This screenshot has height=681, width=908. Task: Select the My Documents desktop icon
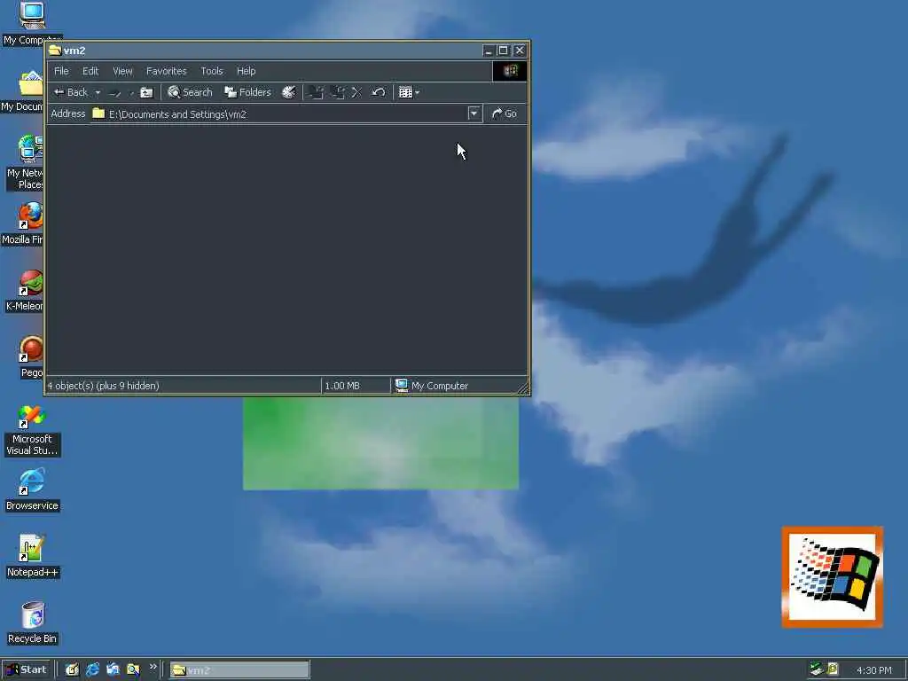pyautogui.click(x=22, y=91)
